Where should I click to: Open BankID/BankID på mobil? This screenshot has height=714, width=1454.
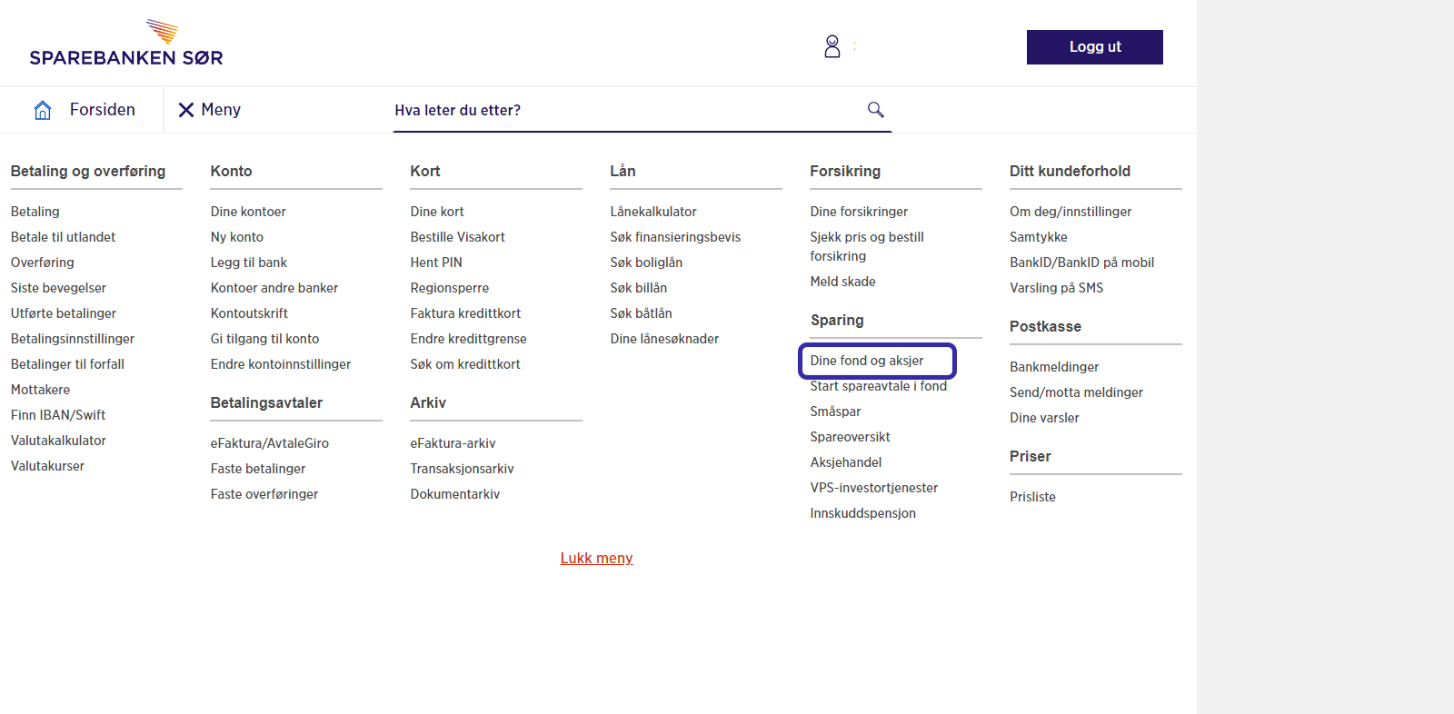pyautogui.click(x=1082, y=263)
